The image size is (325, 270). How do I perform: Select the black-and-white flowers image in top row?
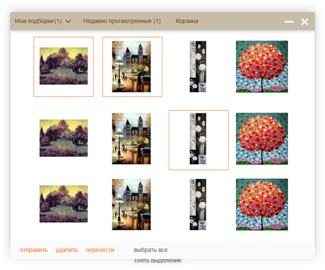198,67
